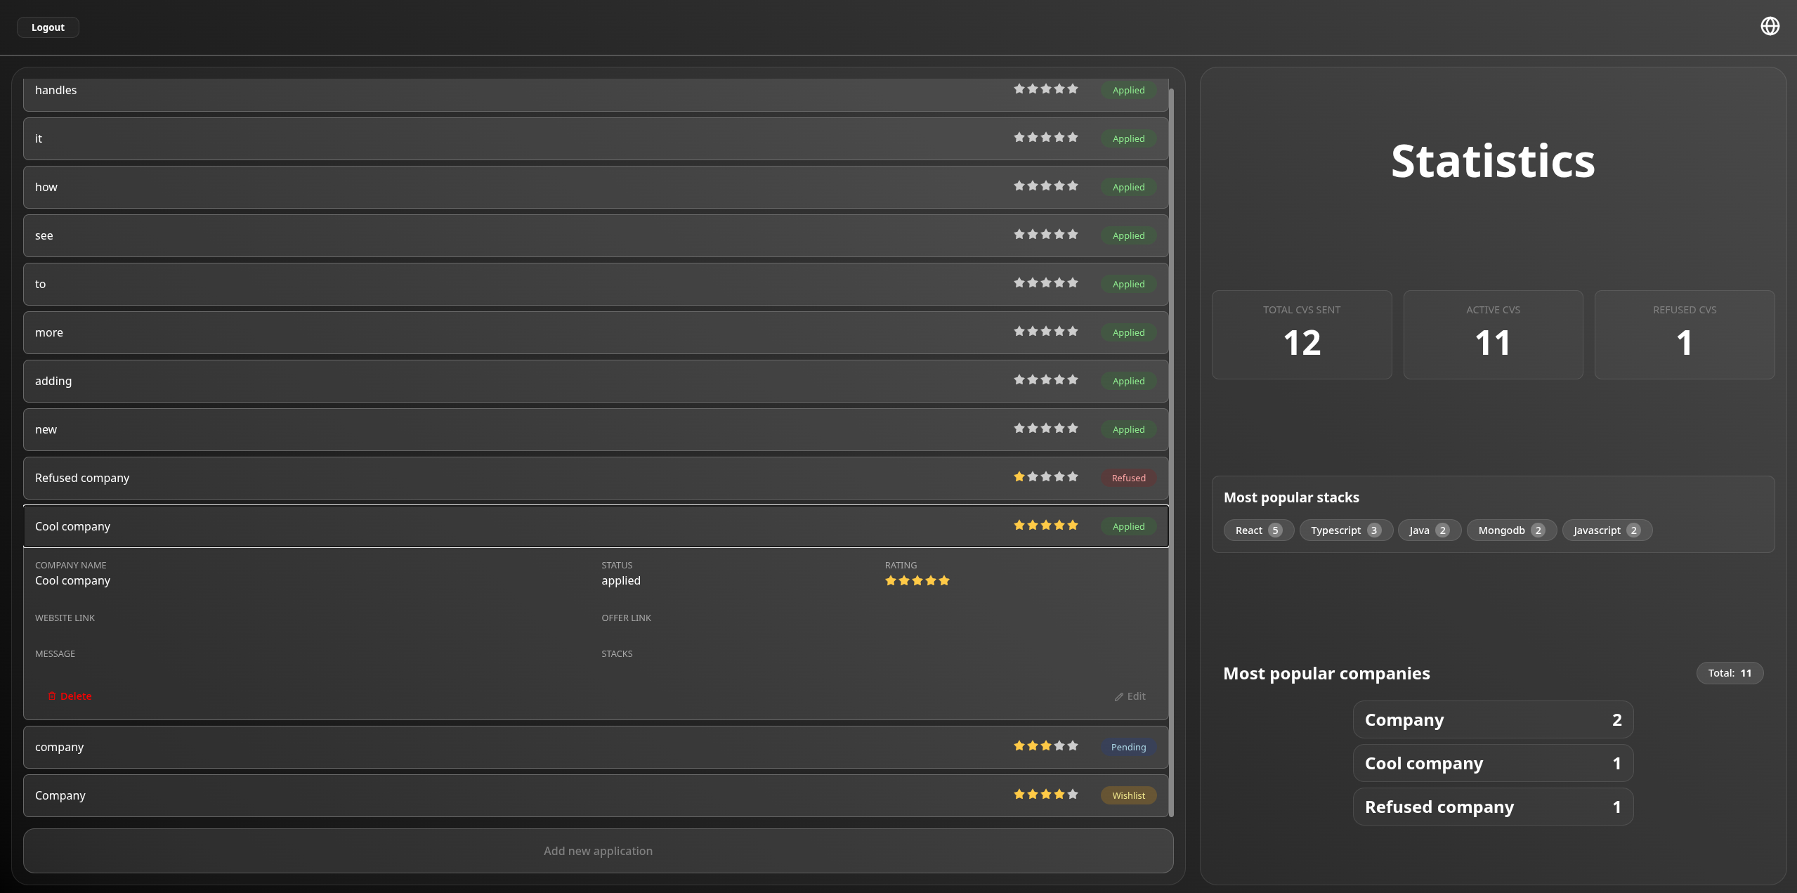Screen dimensions: 1797x893
Task: Select the Typescript stack chip
Action: pos(1345,530)
